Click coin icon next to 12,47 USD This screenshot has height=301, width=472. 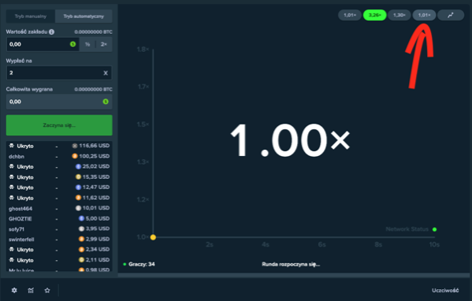tap(78, 188)
